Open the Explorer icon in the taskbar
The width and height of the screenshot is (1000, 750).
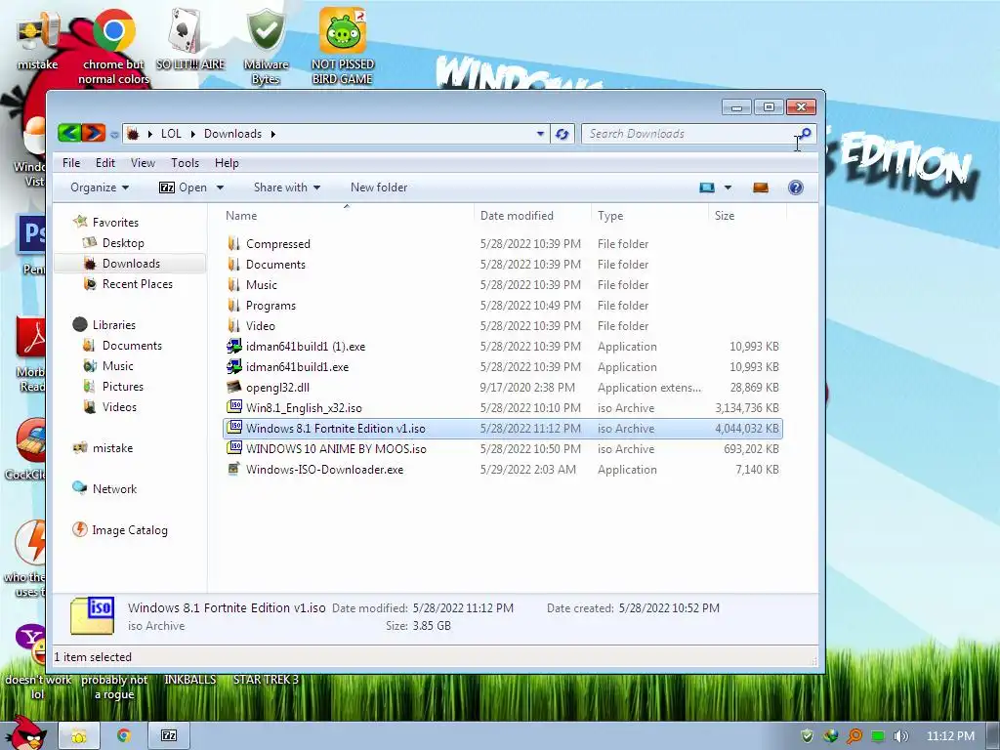(x=79, y=736)
